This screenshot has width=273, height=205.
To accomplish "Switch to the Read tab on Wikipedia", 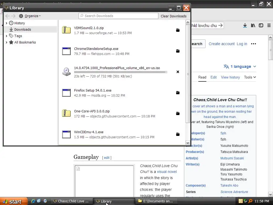I will click(x=202, y=77).
